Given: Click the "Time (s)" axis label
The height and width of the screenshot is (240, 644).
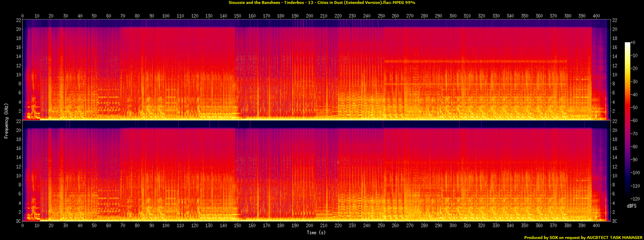Looking at the screenshot, I should tap(316, 233).
